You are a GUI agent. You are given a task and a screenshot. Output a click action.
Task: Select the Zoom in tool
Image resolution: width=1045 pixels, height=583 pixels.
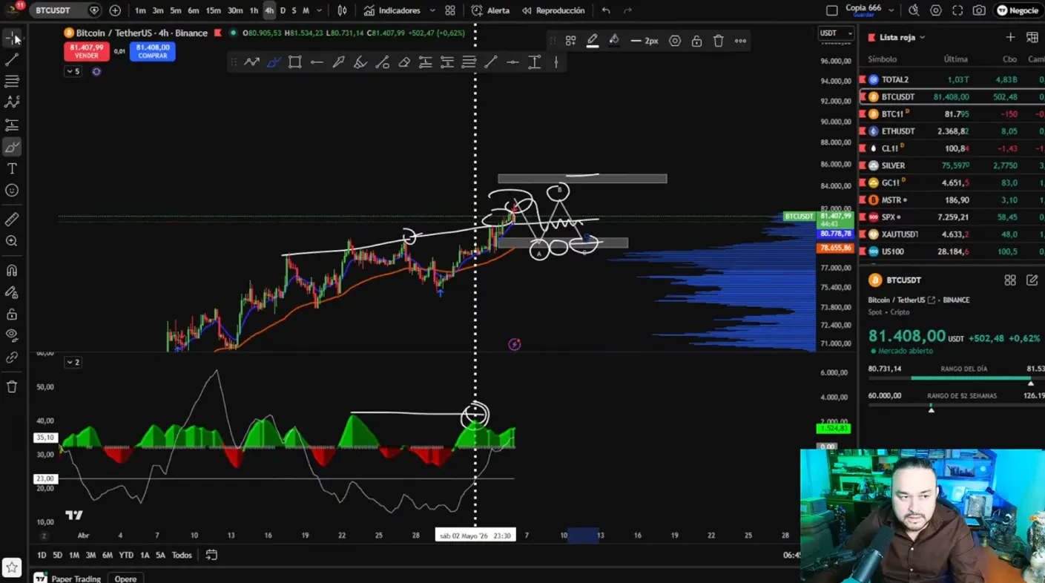pyautogui.click(x=12, y=241)
